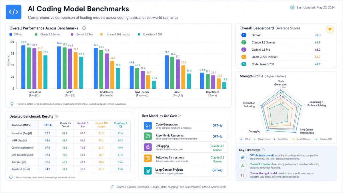Click the Following Instructions note icon
The image size is (343, 193).
point(148,158)
